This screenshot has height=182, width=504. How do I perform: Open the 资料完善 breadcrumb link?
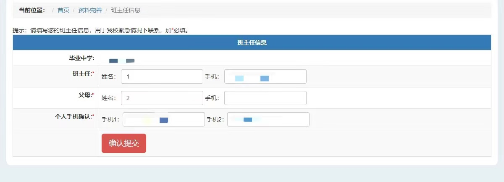click(90, 10)
